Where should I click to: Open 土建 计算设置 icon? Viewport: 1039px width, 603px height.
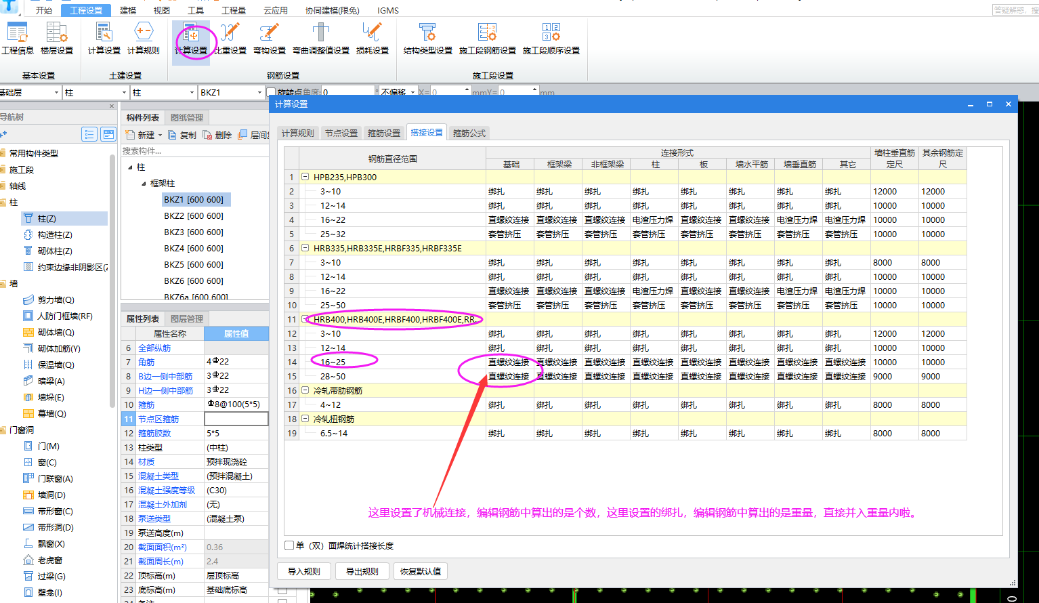click(104, 38)
